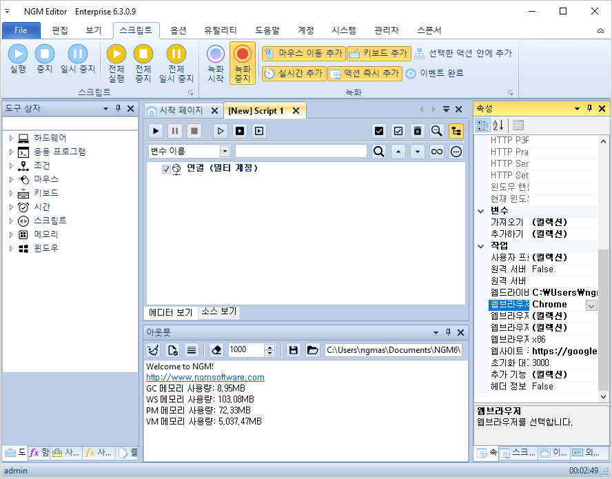Screen dimensions: 612x479
Task: Close the 아웃풋 panel
Action: 460,333
